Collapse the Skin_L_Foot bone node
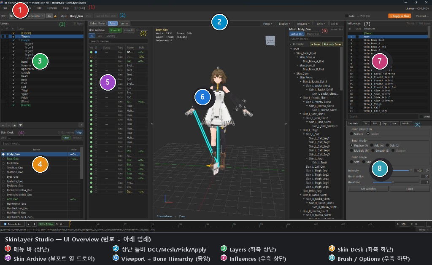This screenshot has height=265, width=432. click(x=307, y=158)
